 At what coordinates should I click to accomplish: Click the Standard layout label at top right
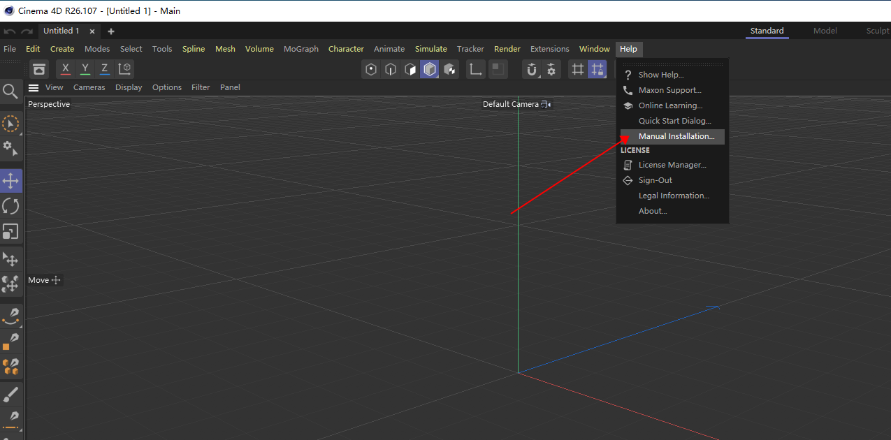767,31
